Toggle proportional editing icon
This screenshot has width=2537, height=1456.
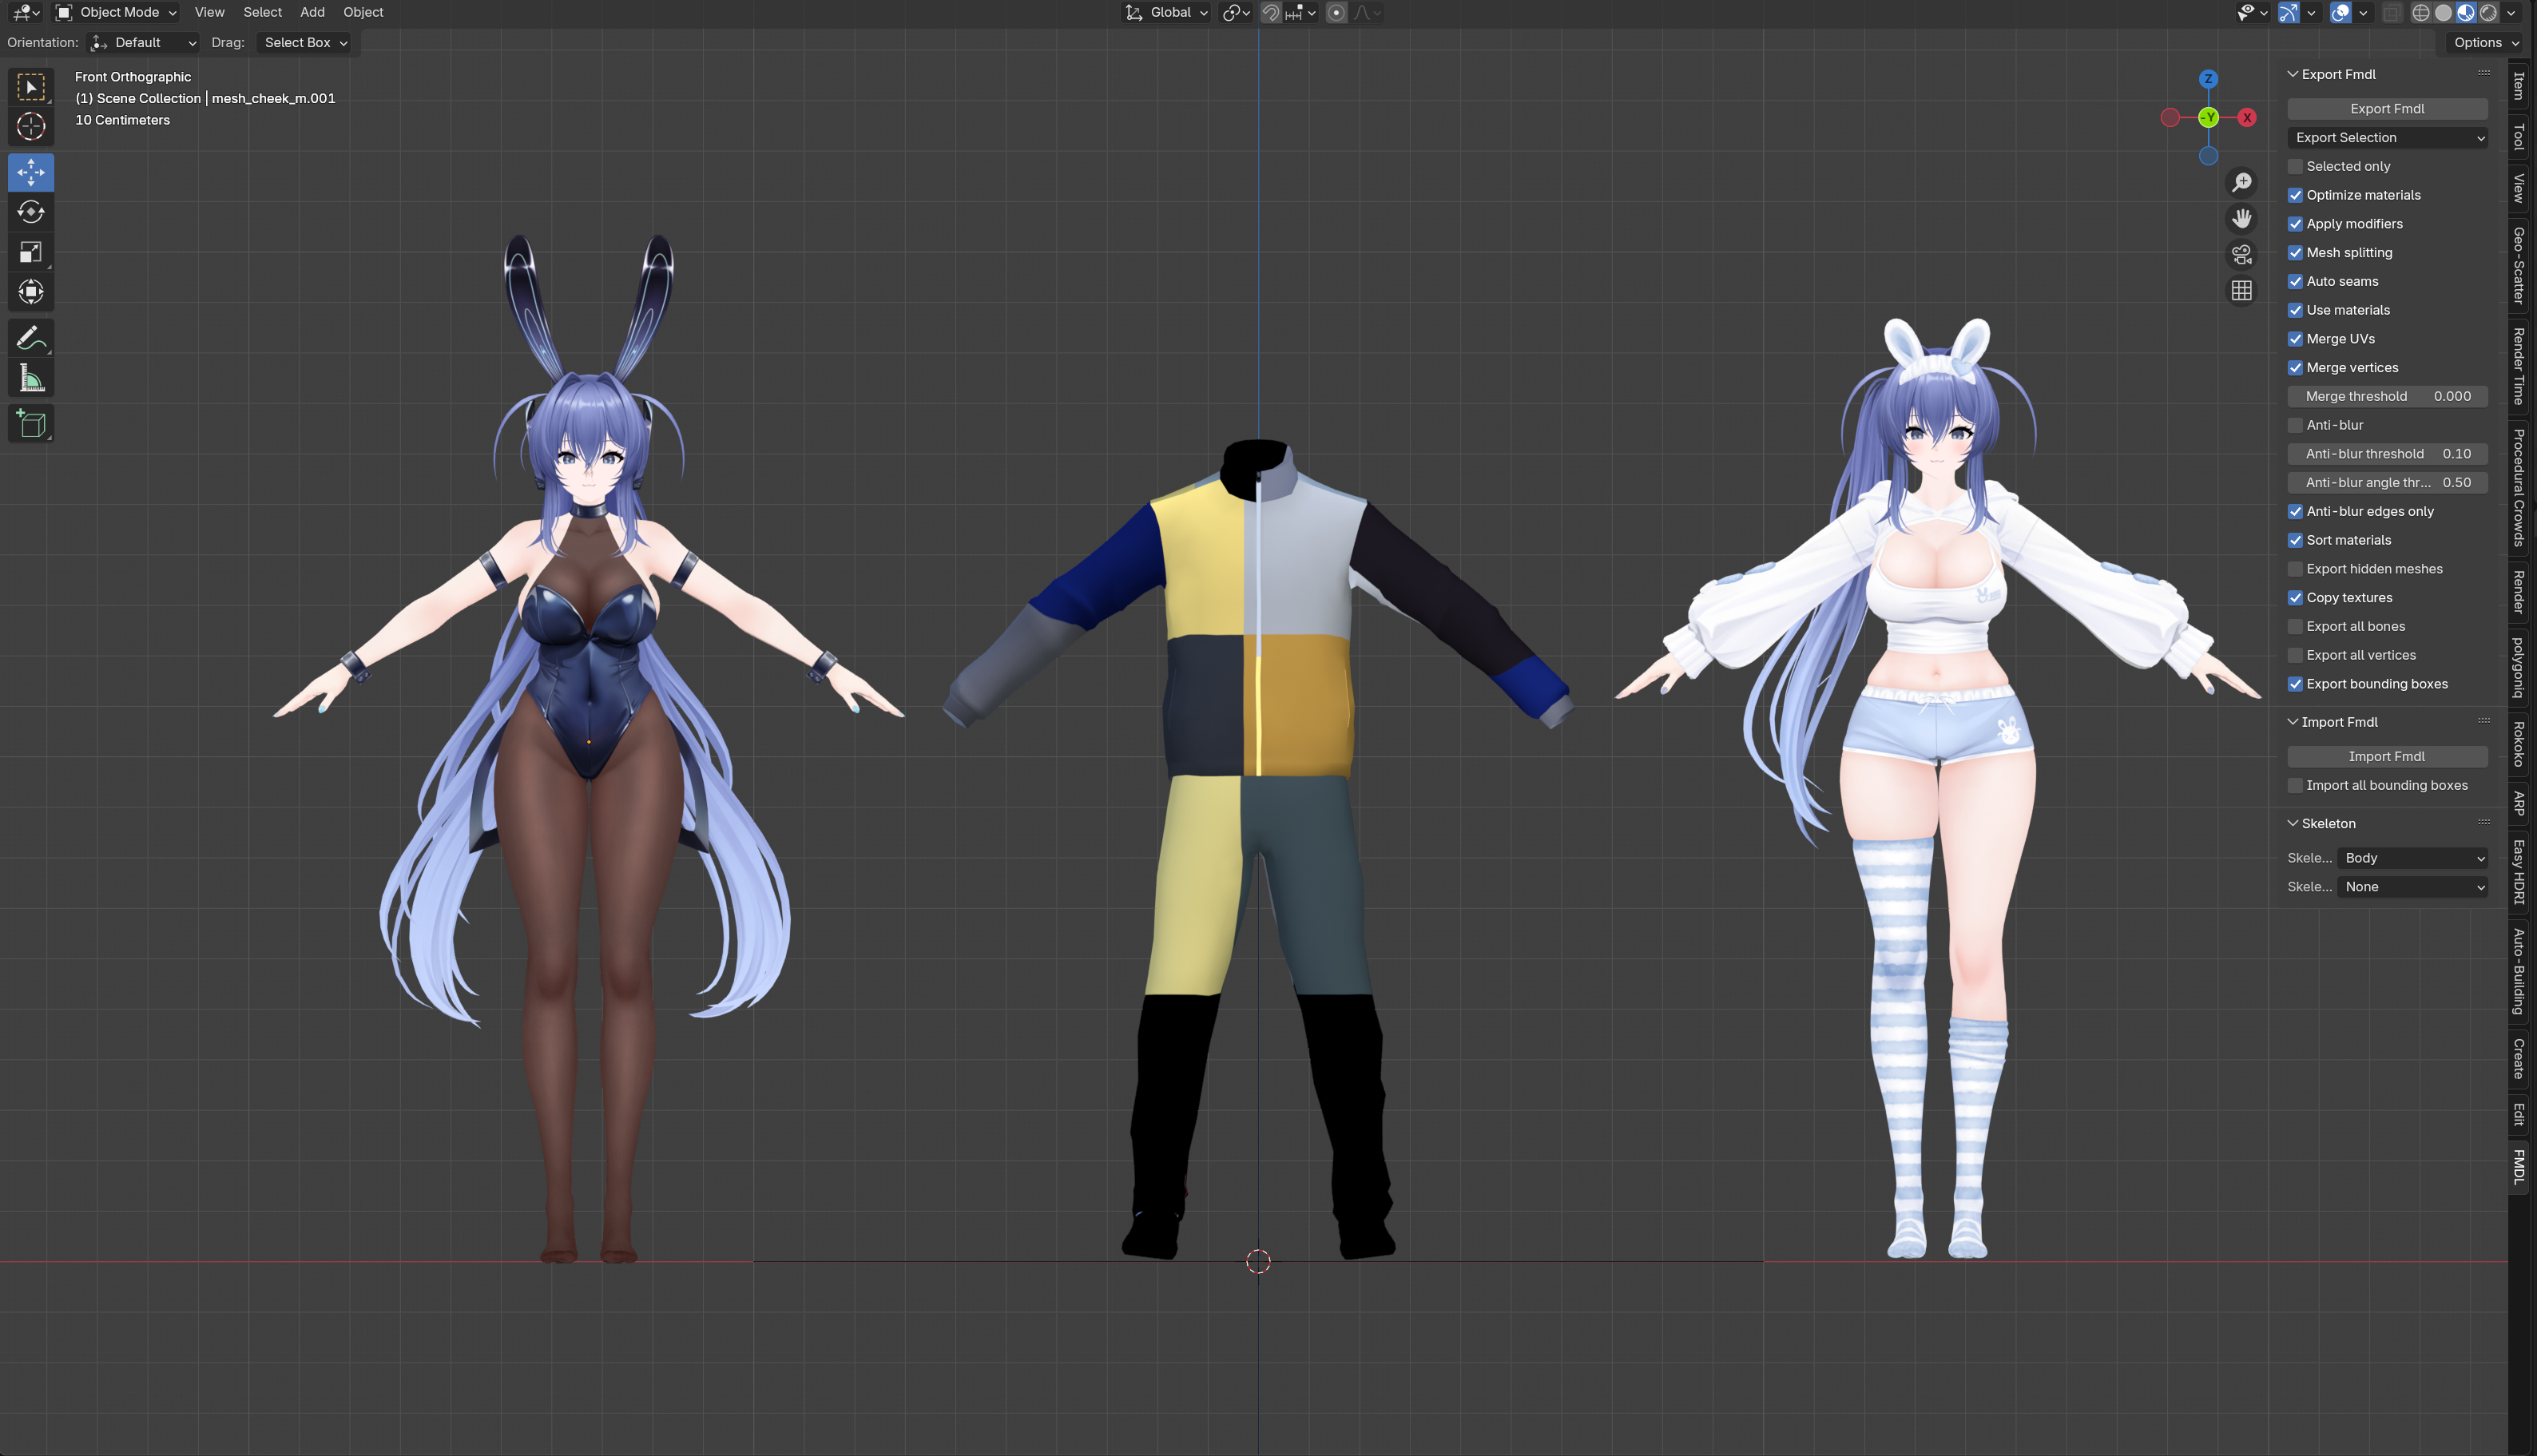pos(1336,13)
